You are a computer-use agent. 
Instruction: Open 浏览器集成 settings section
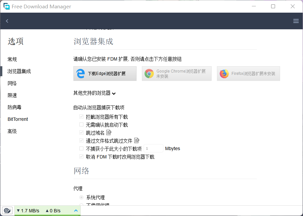pos(19,71)
